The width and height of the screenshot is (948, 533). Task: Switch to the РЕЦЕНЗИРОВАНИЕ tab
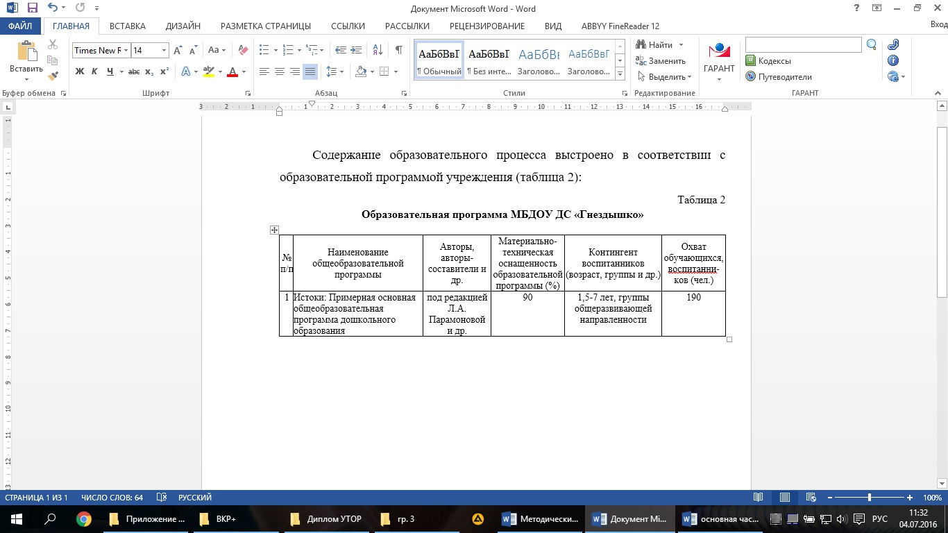pyautogui.click(x=487, y=26)
